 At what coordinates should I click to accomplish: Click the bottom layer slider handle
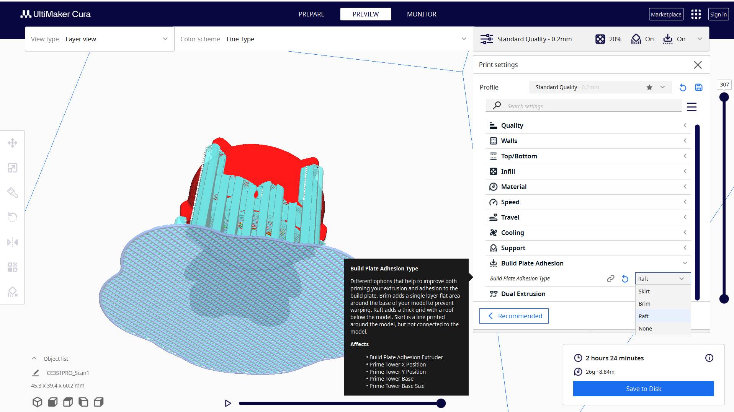click(x=724, y=299)
